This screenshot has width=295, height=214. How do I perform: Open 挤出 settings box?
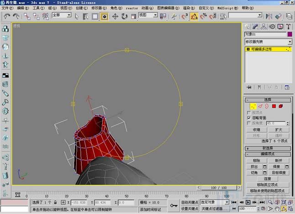(265, 167)
